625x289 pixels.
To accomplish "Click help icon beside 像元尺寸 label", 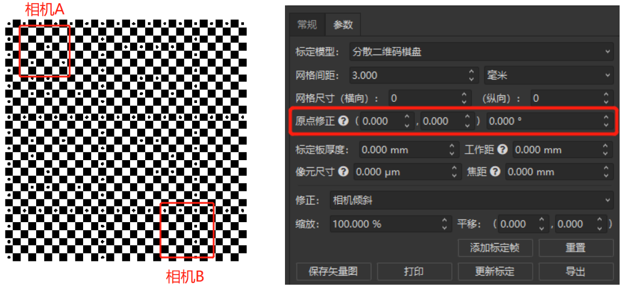I will coord(343,172).
